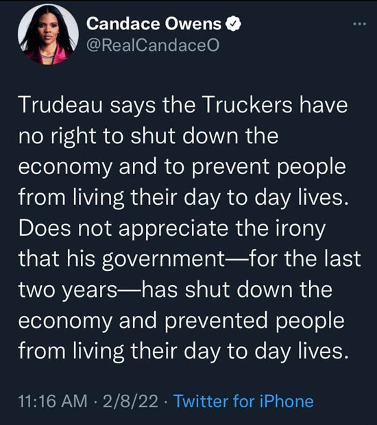This screenshot has height=425, width=377.
Task: Click the final line of tweet text
Action: tap(183, 352)
